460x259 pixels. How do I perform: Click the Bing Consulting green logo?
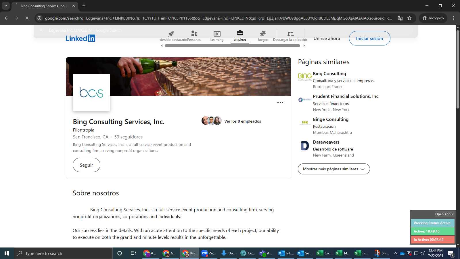pos(305,77)
